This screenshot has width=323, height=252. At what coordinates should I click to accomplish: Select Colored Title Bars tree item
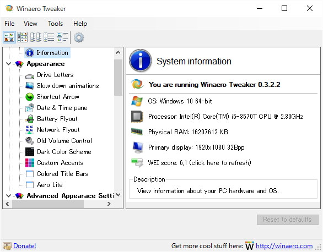pos(62,174)
